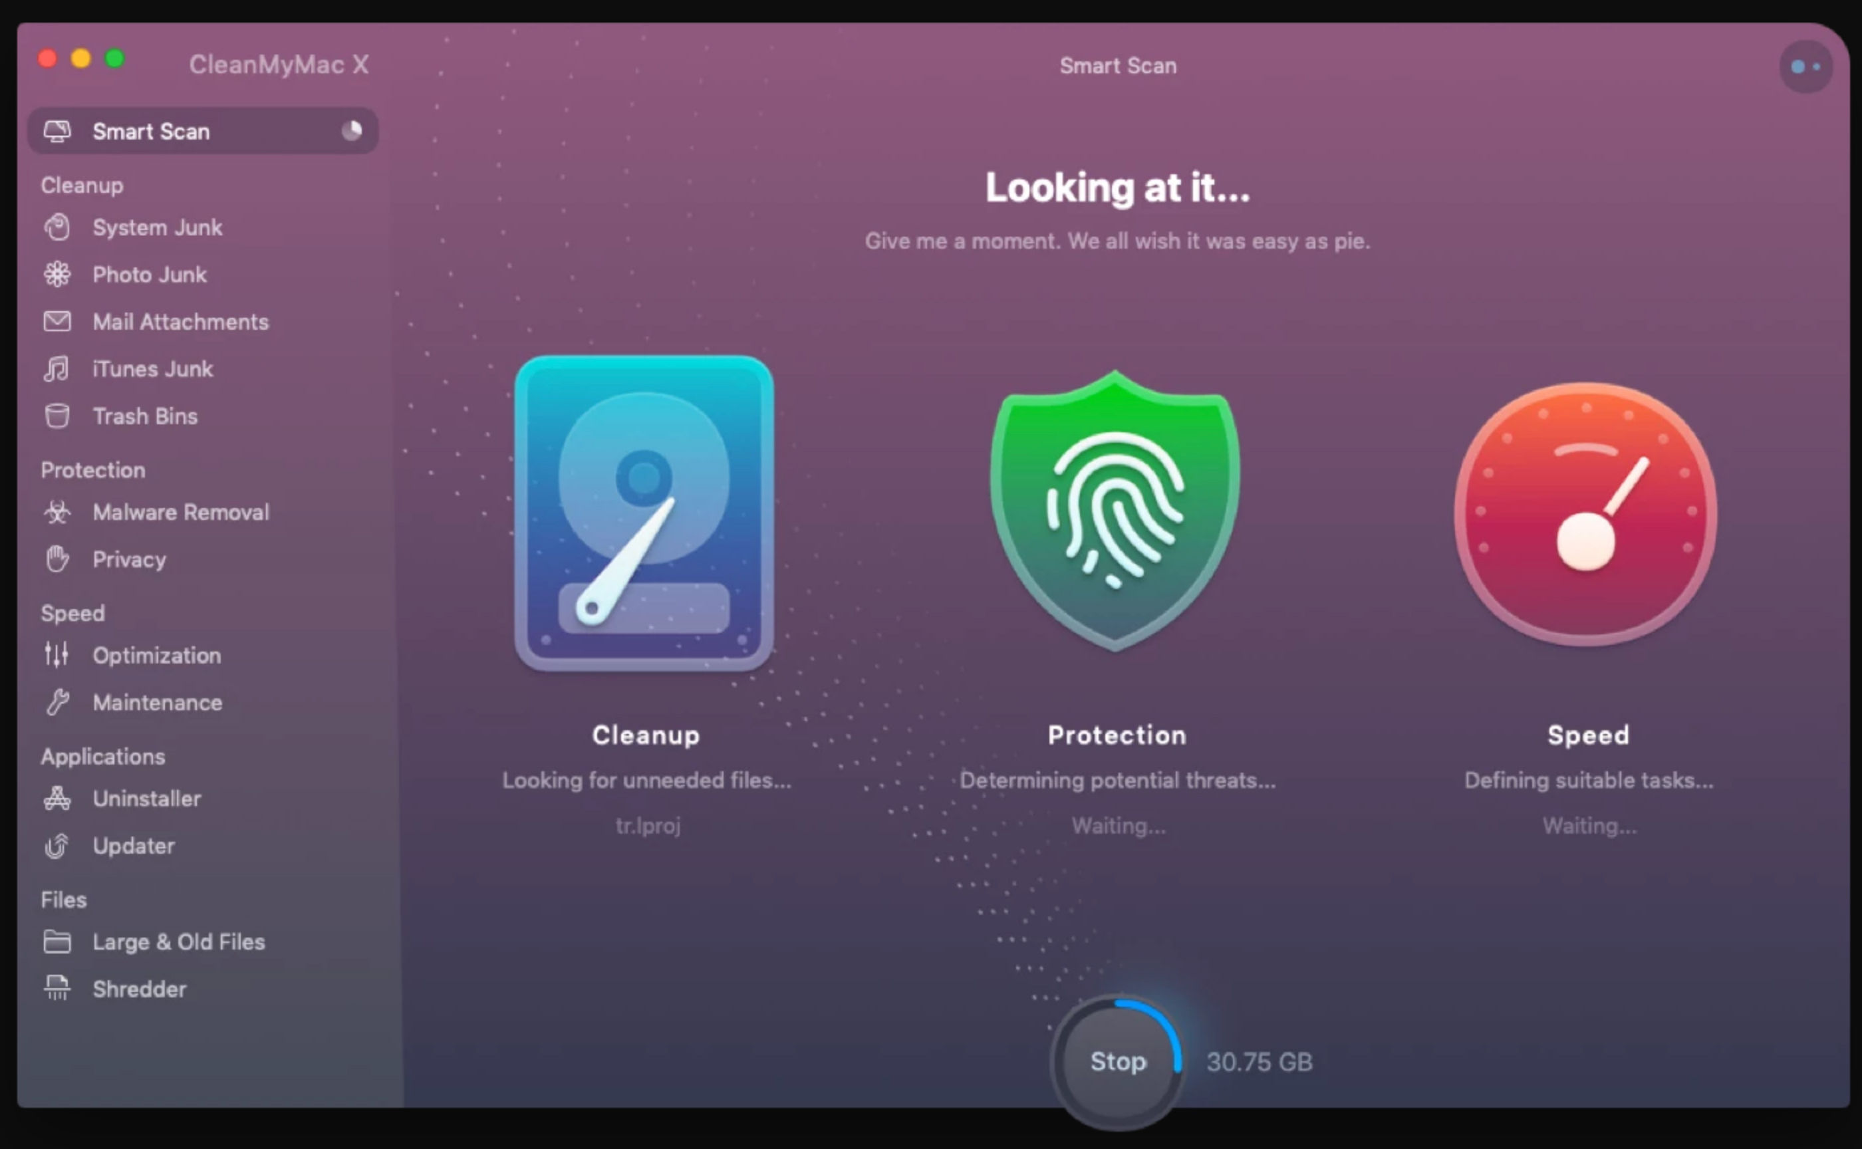Click the red Speed gauge illustration
This screenshot has height=1149, width=1862.
pyautogui.click(x=1586, y=514)
